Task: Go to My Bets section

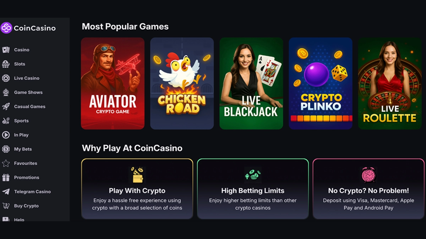Action: (x=23, y=149)
